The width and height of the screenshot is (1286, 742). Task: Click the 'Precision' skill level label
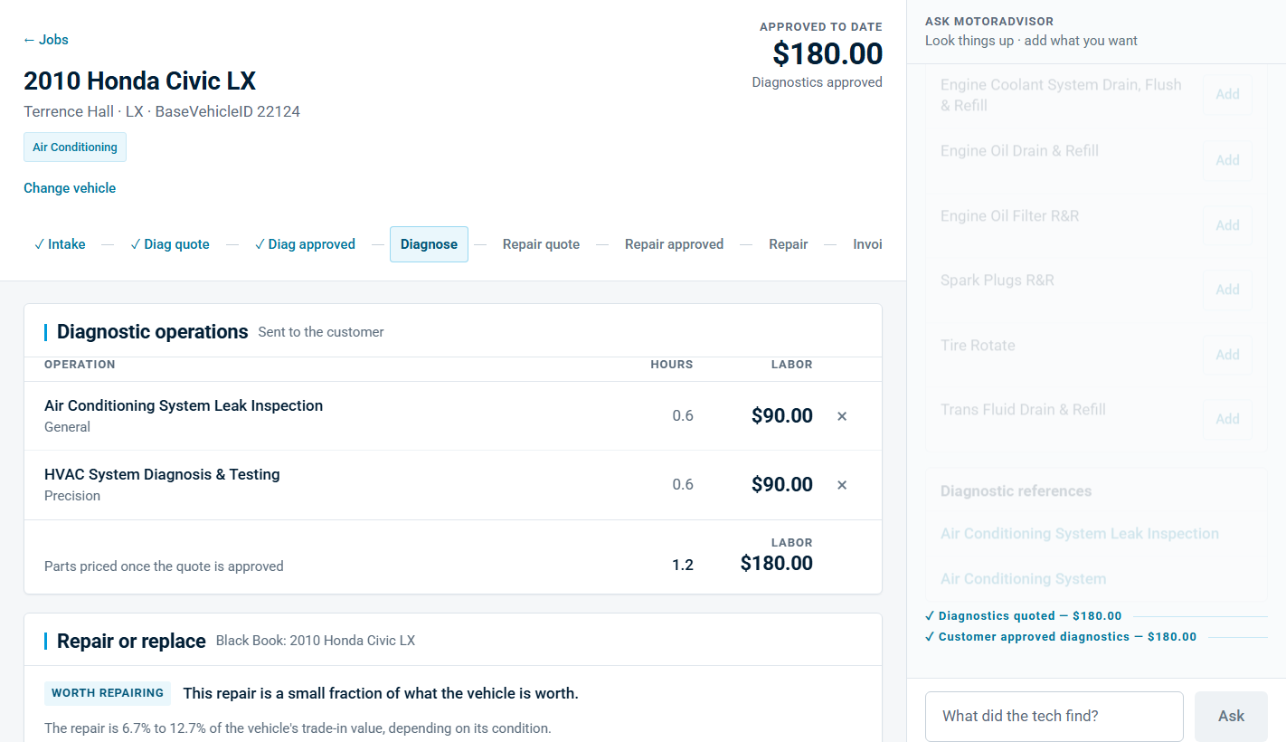coord(72,496)
